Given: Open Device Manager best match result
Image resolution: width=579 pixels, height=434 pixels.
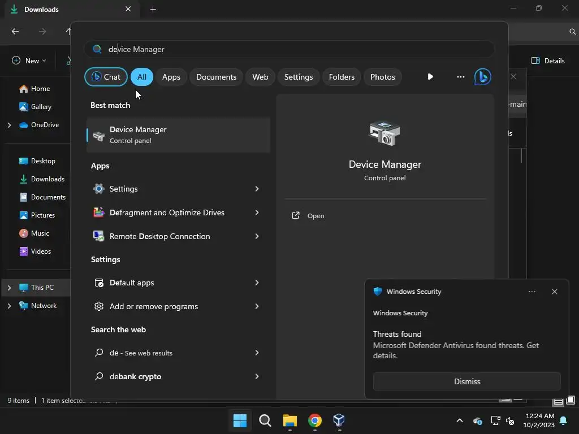Looking at the screenshot, I should [x=178, y=135].
